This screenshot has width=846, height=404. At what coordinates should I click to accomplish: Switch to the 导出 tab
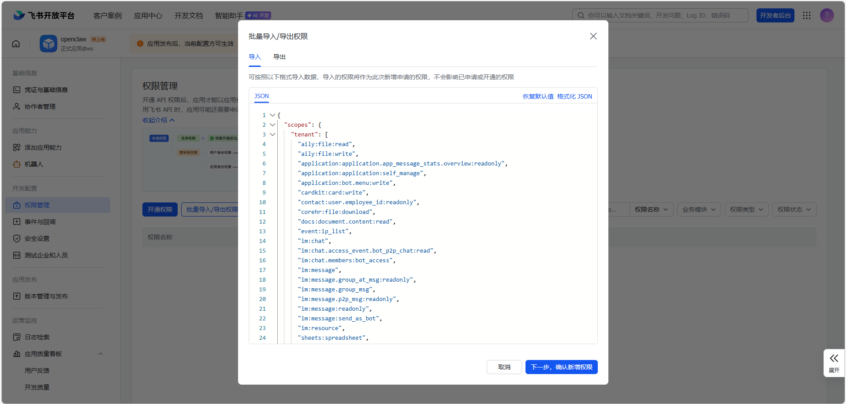(279, 57)
